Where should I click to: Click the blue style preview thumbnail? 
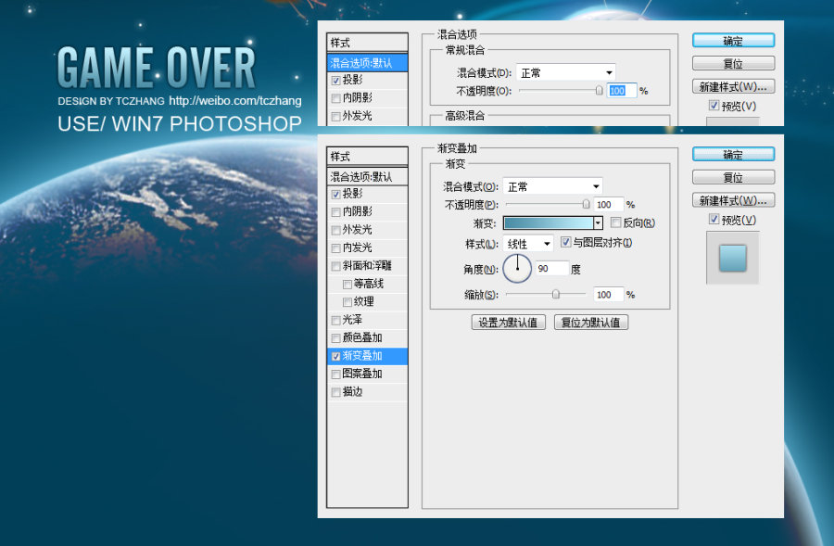point(732,258)
